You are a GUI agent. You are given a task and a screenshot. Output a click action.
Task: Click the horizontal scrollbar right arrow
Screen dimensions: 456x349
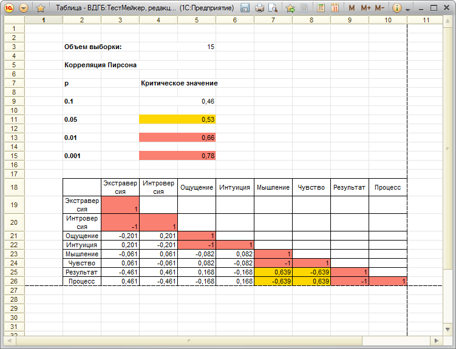(x=437, y=341)
